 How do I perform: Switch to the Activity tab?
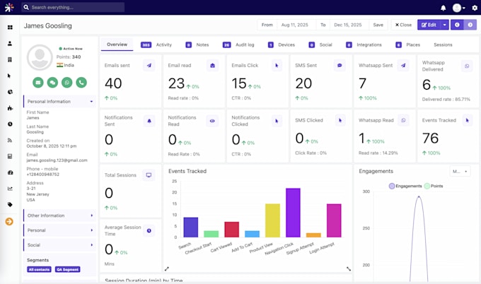pyautogui.click(x=156, y=45)
